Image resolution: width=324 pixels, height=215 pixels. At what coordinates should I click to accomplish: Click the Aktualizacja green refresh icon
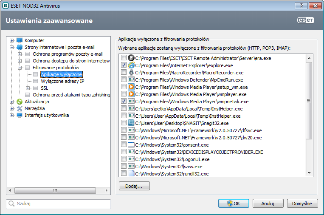(x=20, y=102)
